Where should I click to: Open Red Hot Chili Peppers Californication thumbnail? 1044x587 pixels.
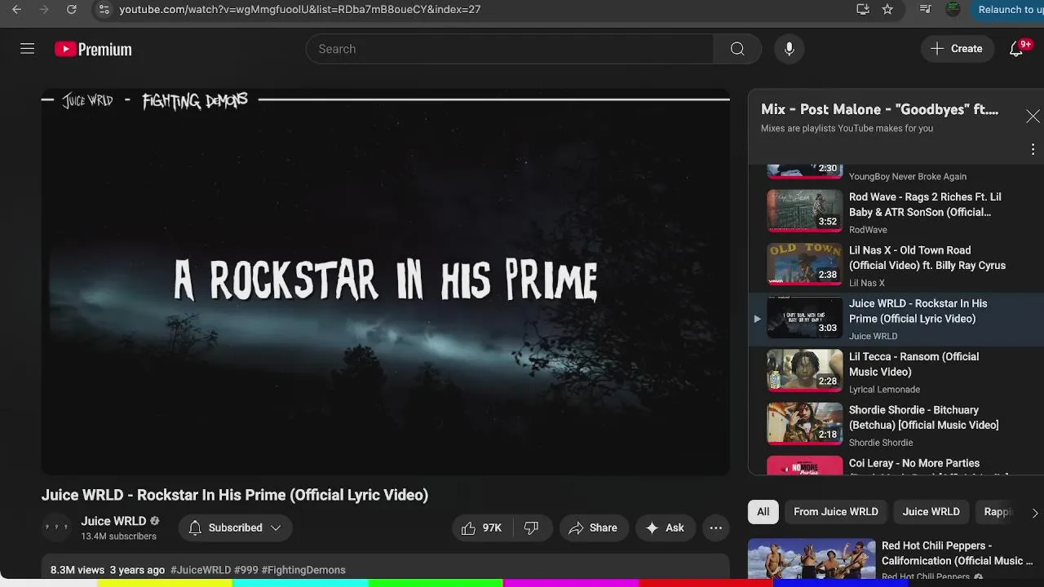[812, 559]
